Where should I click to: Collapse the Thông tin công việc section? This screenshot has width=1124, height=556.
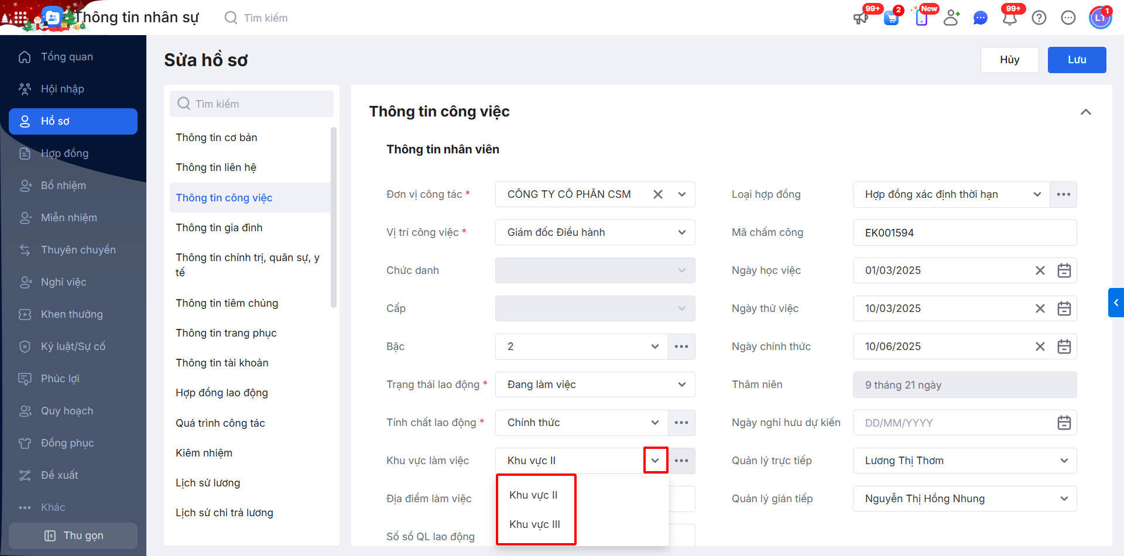(1085, 112)
